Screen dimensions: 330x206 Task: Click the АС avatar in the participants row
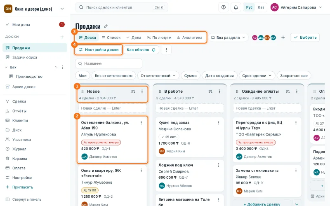255,37
